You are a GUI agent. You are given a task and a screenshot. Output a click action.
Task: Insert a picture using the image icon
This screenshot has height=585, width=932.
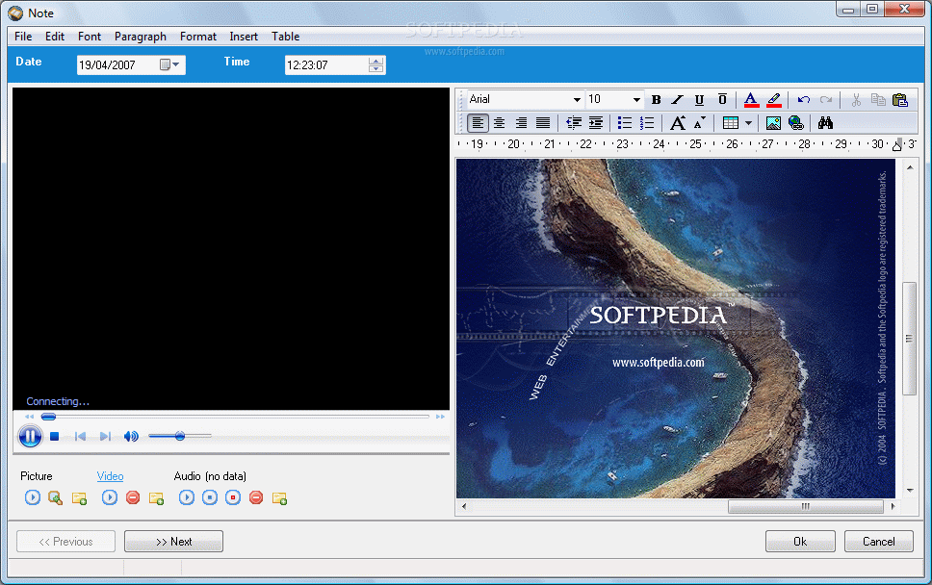773,123
